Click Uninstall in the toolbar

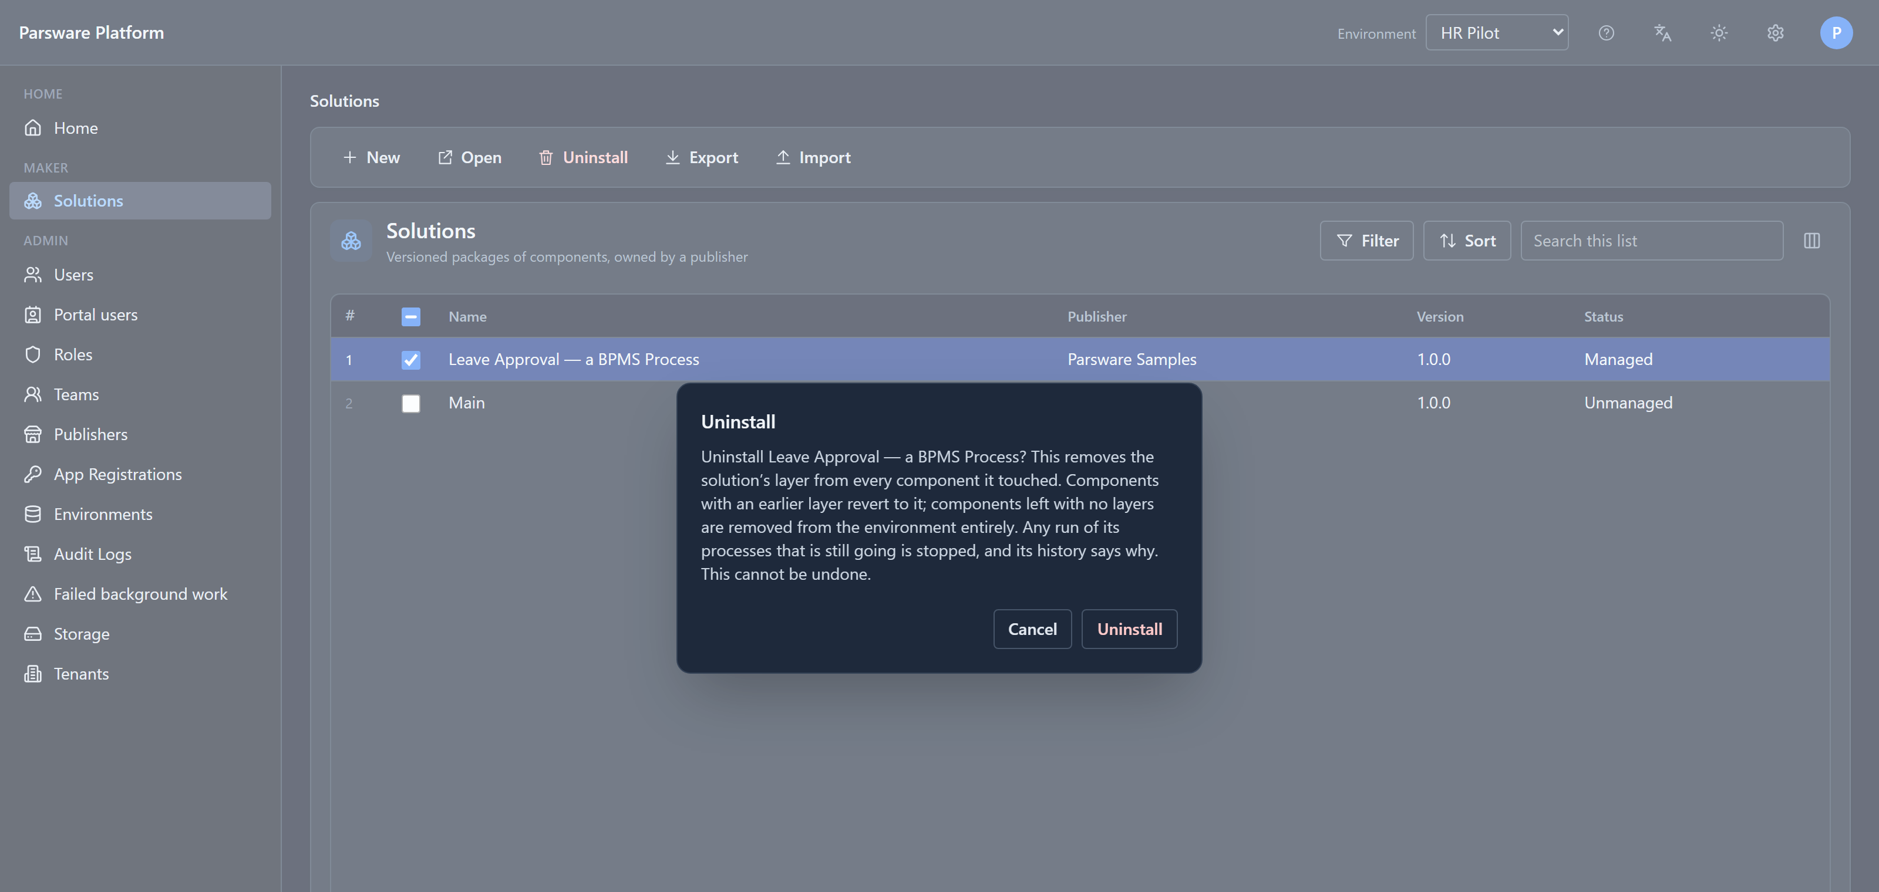pyautogui.click(x=583, y=157)
